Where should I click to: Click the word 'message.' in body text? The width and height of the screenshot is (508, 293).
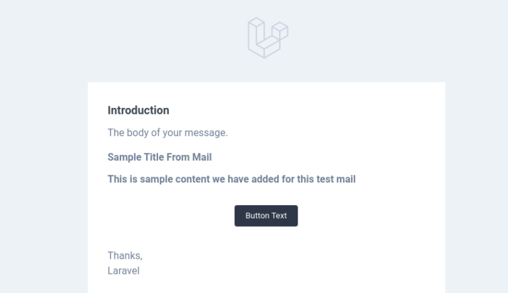pos(206,133)
